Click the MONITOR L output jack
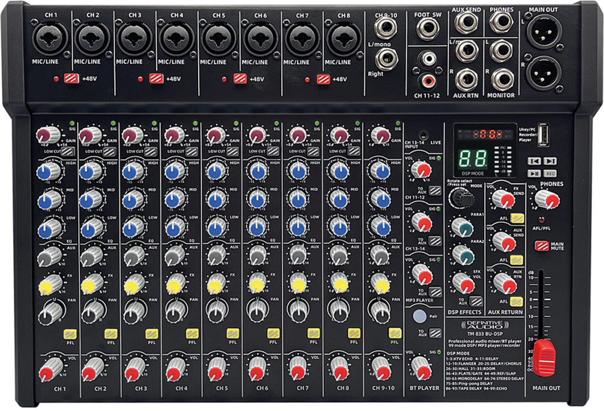The height and width of the screenshot is (411, 604). pos(501,50)
